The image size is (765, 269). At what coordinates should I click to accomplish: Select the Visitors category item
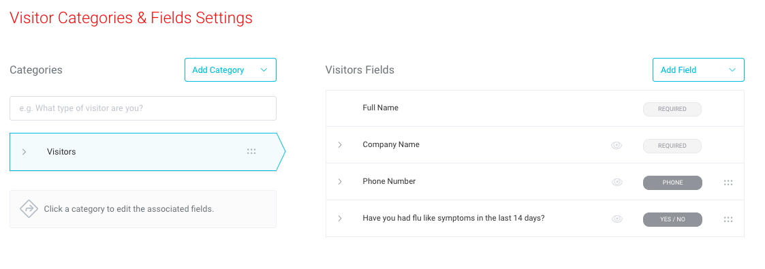(147, 152)
